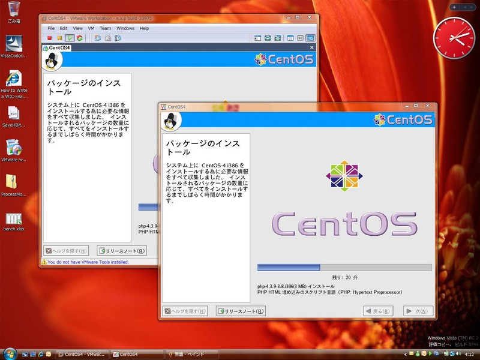Click the 無題 - ペイント taskbar button
480x360 pixels.
tap(191, 354)
